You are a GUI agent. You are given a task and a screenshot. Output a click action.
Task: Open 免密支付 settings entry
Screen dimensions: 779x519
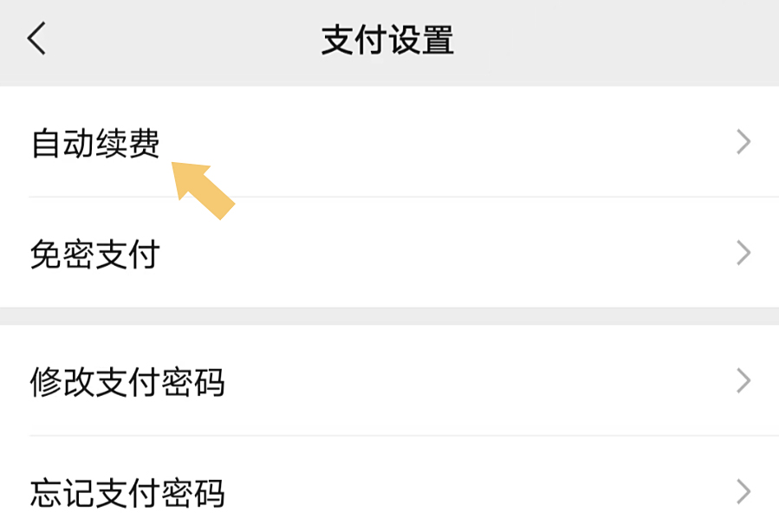pyautogui.click(x=390, y=253)
